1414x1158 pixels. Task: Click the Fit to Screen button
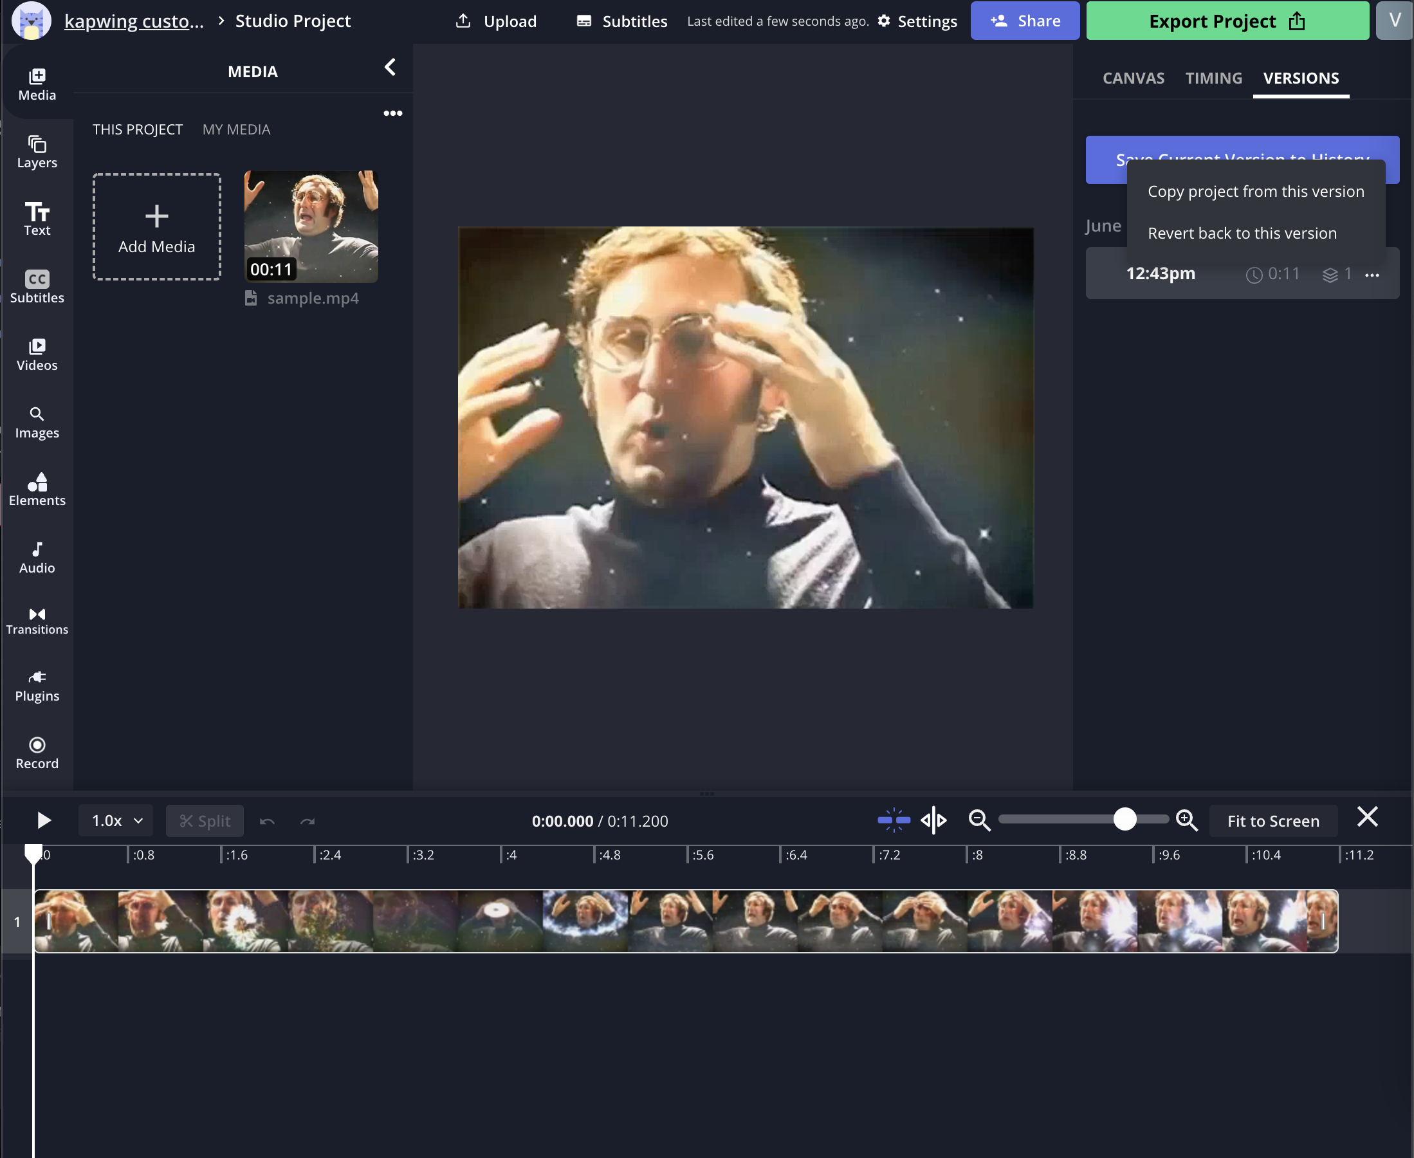tap(1272, 821)
